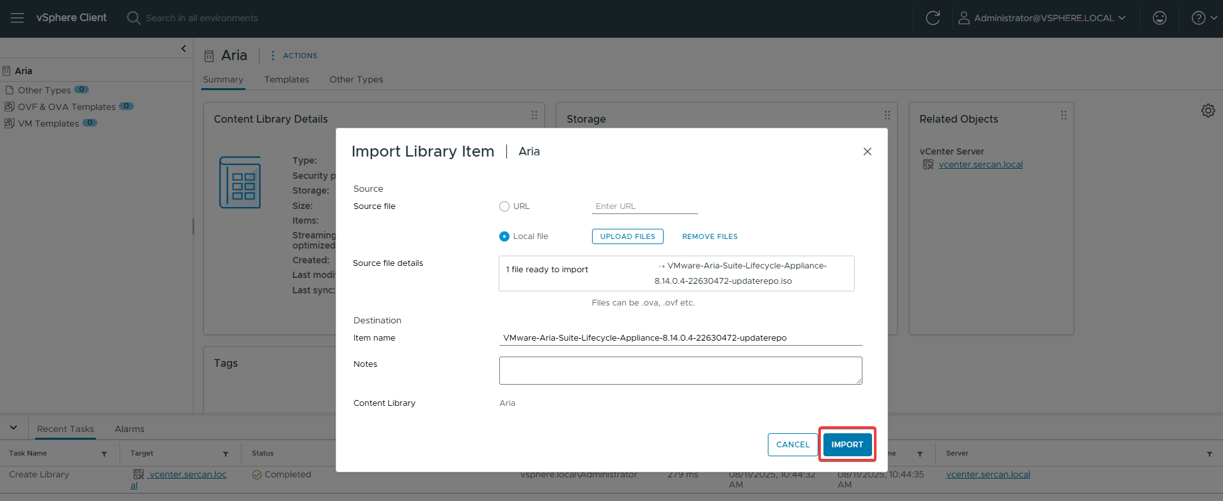
Task: Switch to the Summary tab
Action: (223, 79)
